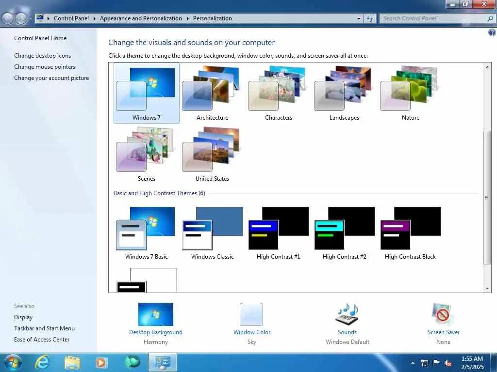Open Desktop Background settings icon
The height and width of the screenshot is (372, 497).
[x=156, y=314]
